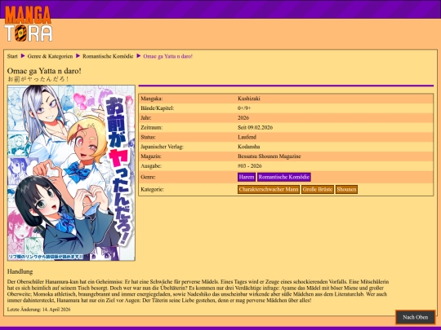
Task: Click the Genre: row label
Action: pos(148,177)
